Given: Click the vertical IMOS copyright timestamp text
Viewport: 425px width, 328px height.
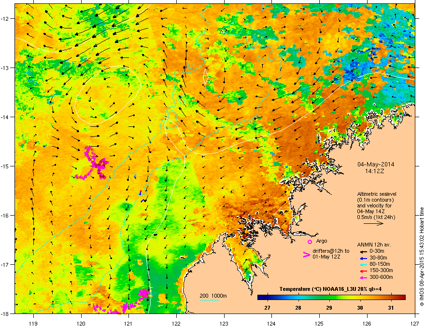Looking at the screenshot, I should point(422,257).
